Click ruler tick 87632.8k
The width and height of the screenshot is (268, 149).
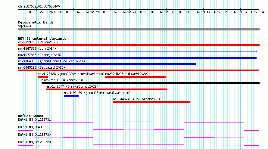pos(147,12)
